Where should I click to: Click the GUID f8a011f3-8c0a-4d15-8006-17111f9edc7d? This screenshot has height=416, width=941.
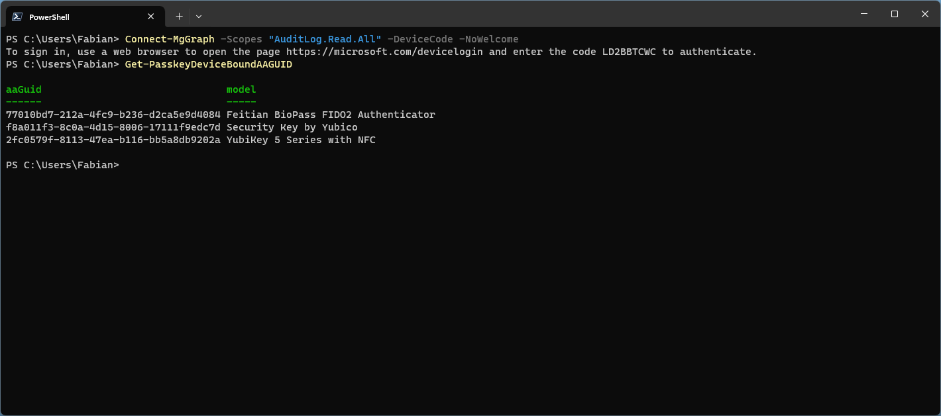pyautogui.click(x=113, y=127)
